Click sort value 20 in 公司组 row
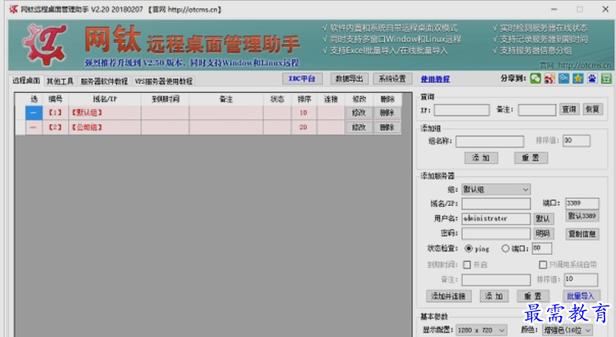The image size is (616, 337). [303, 127]
